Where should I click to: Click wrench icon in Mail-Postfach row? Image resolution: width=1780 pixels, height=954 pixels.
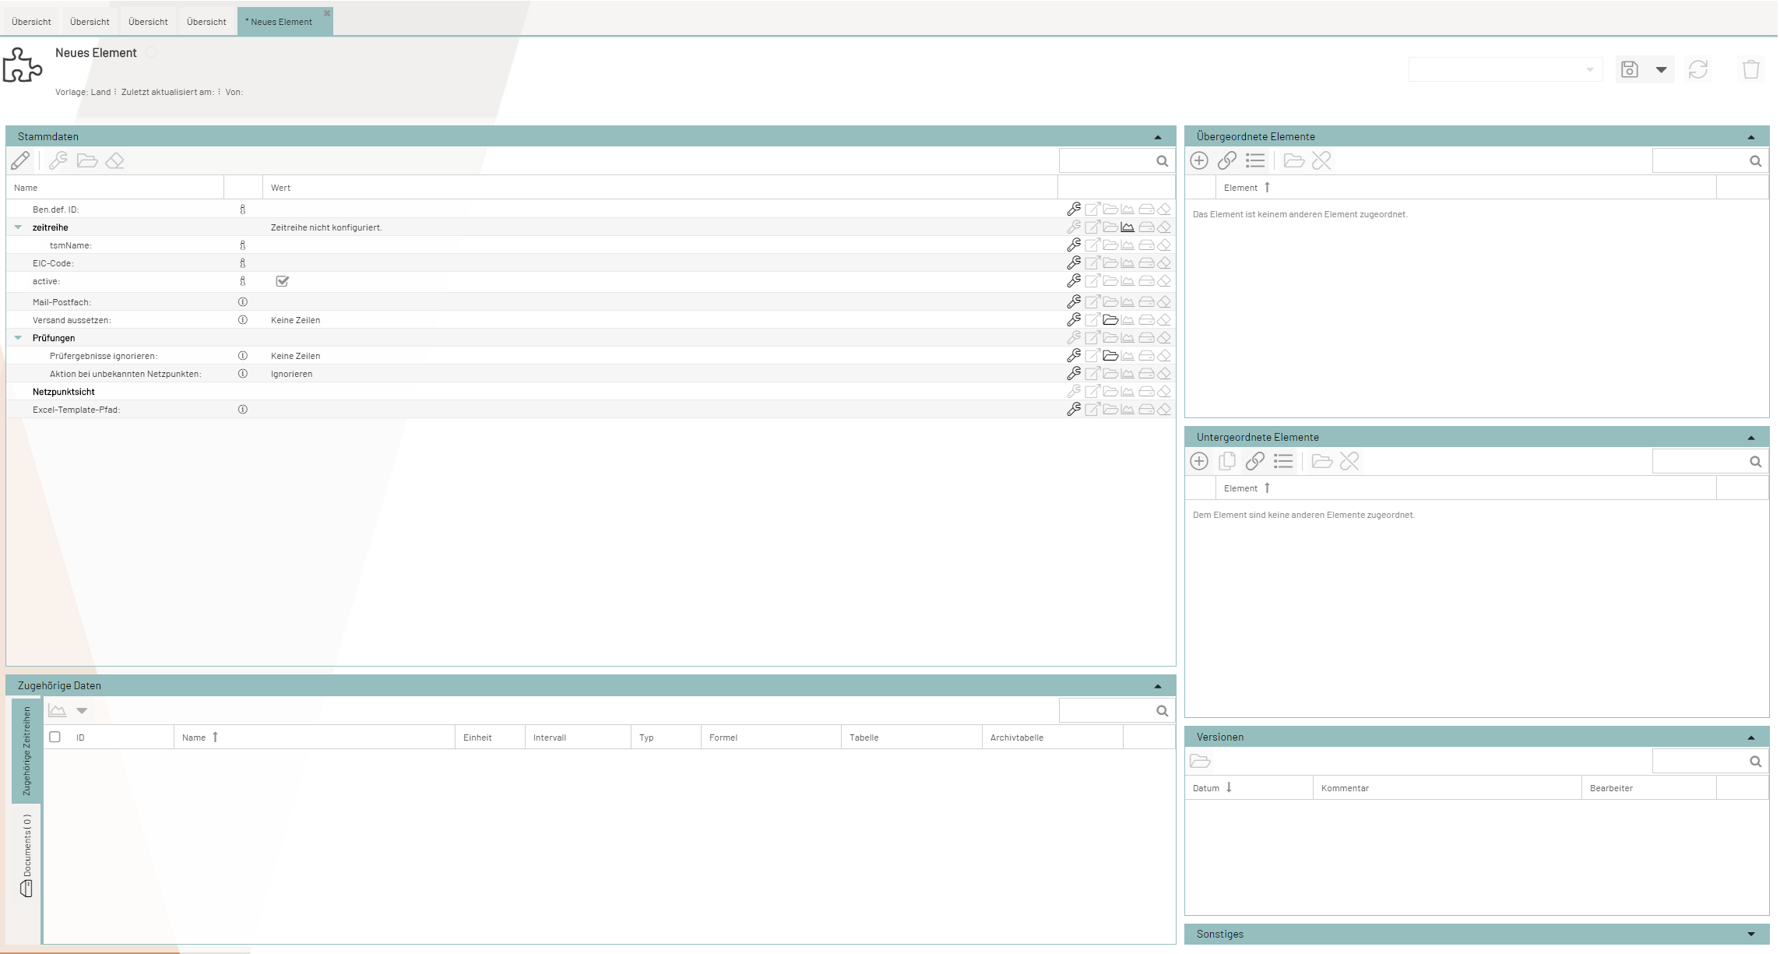pos(1074,301)
